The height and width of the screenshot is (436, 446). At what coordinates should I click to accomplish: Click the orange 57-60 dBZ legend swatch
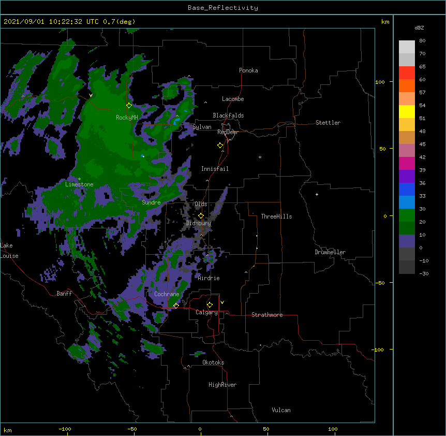tap(407, 85)
